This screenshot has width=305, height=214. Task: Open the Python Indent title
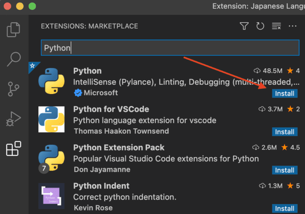[101, 186]
